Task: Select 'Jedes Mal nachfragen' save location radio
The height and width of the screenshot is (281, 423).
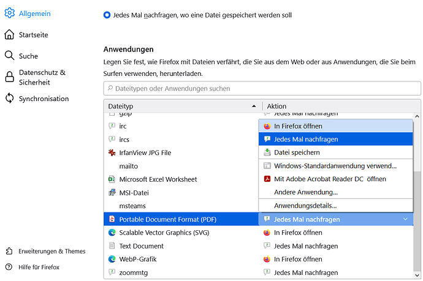Action: pos(107,15)
